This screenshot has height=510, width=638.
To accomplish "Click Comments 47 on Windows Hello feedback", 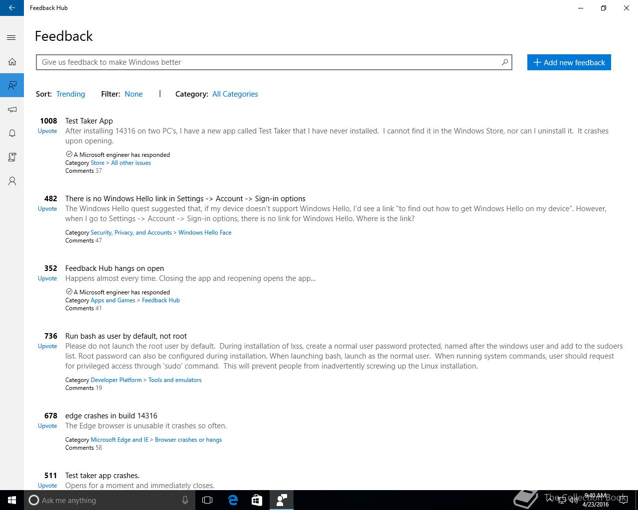I will pyautogui.click(x=83, y=241).
